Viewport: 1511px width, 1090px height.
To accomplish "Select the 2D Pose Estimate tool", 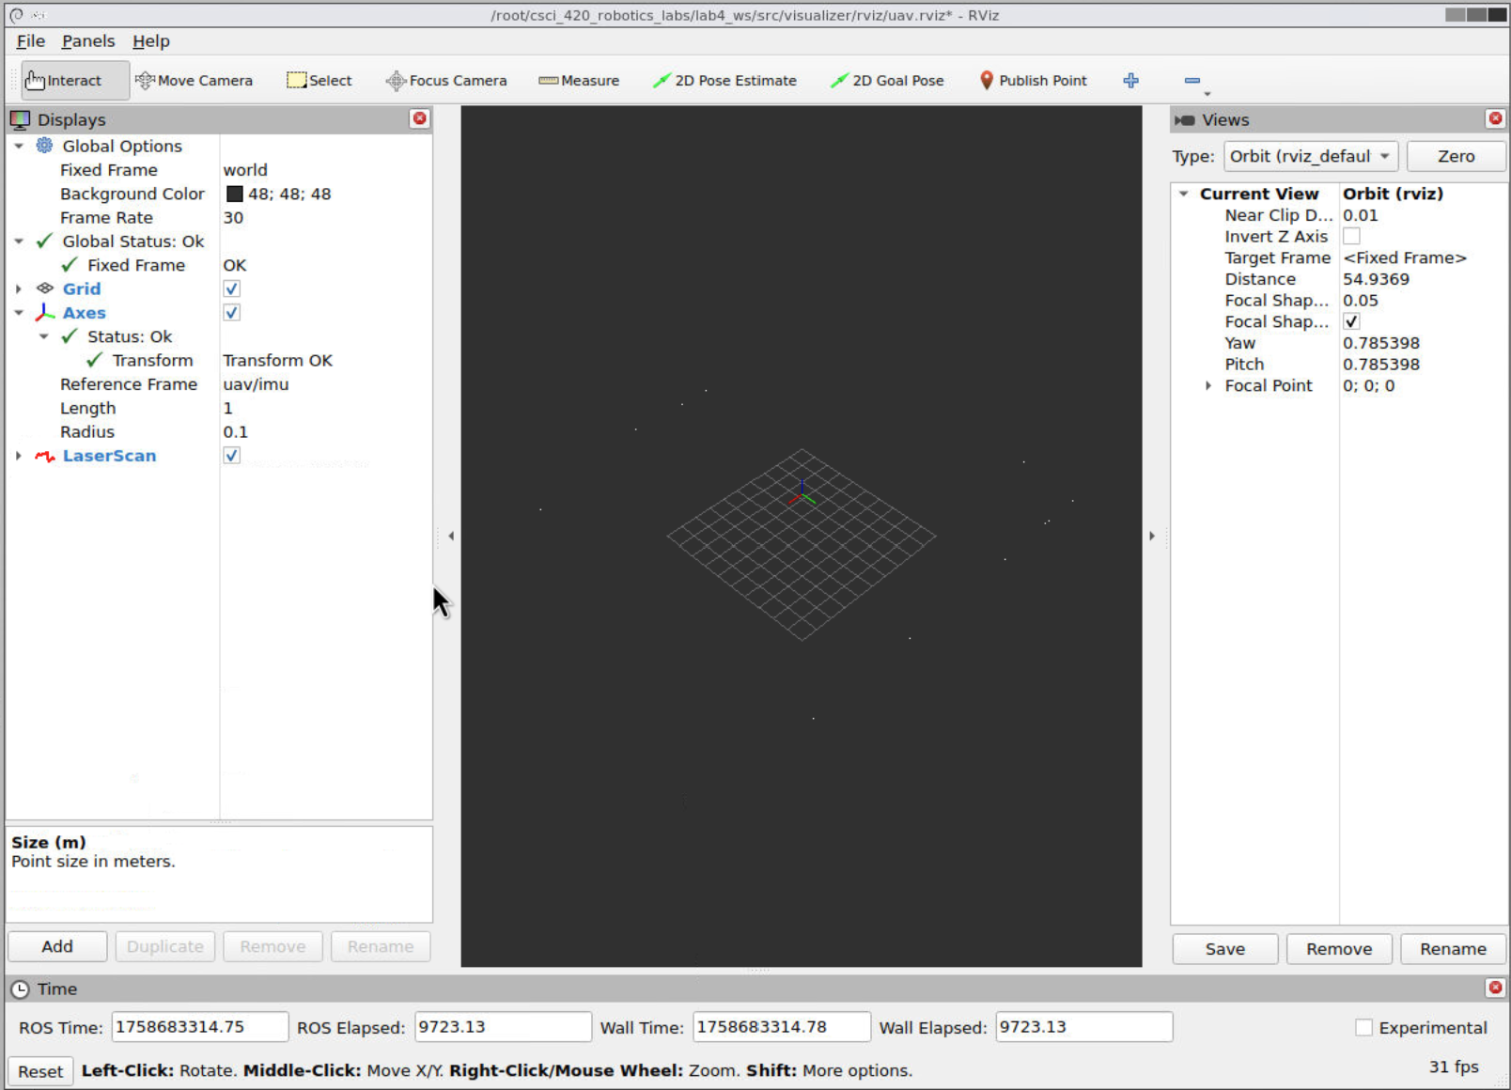I will coord(724,81).
